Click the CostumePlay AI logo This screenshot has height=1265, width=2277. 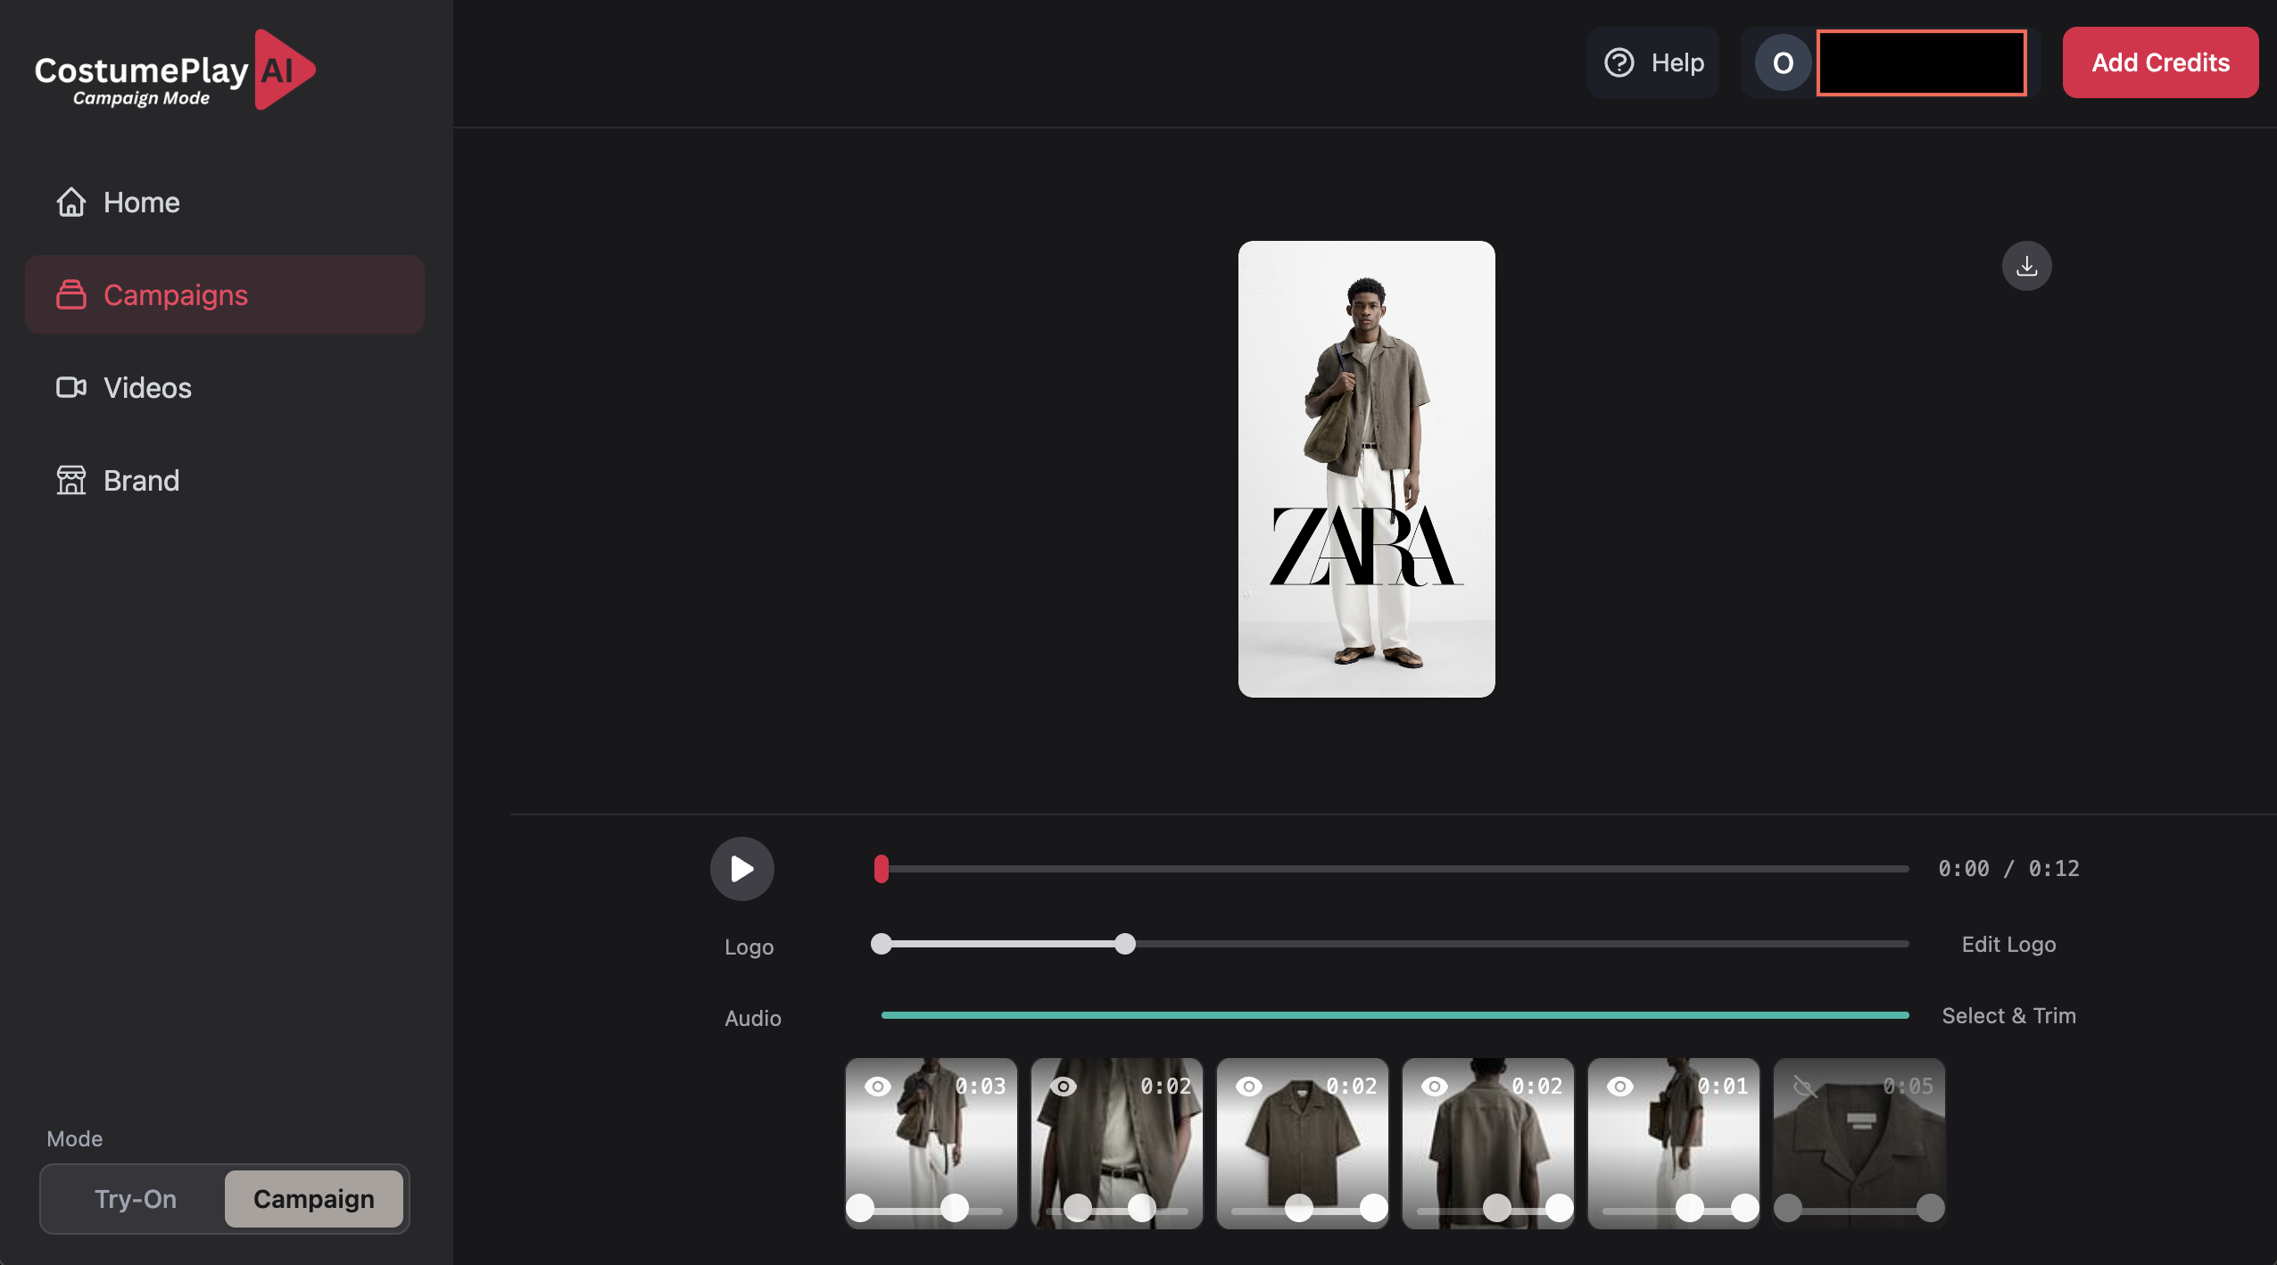pos(175,69)
